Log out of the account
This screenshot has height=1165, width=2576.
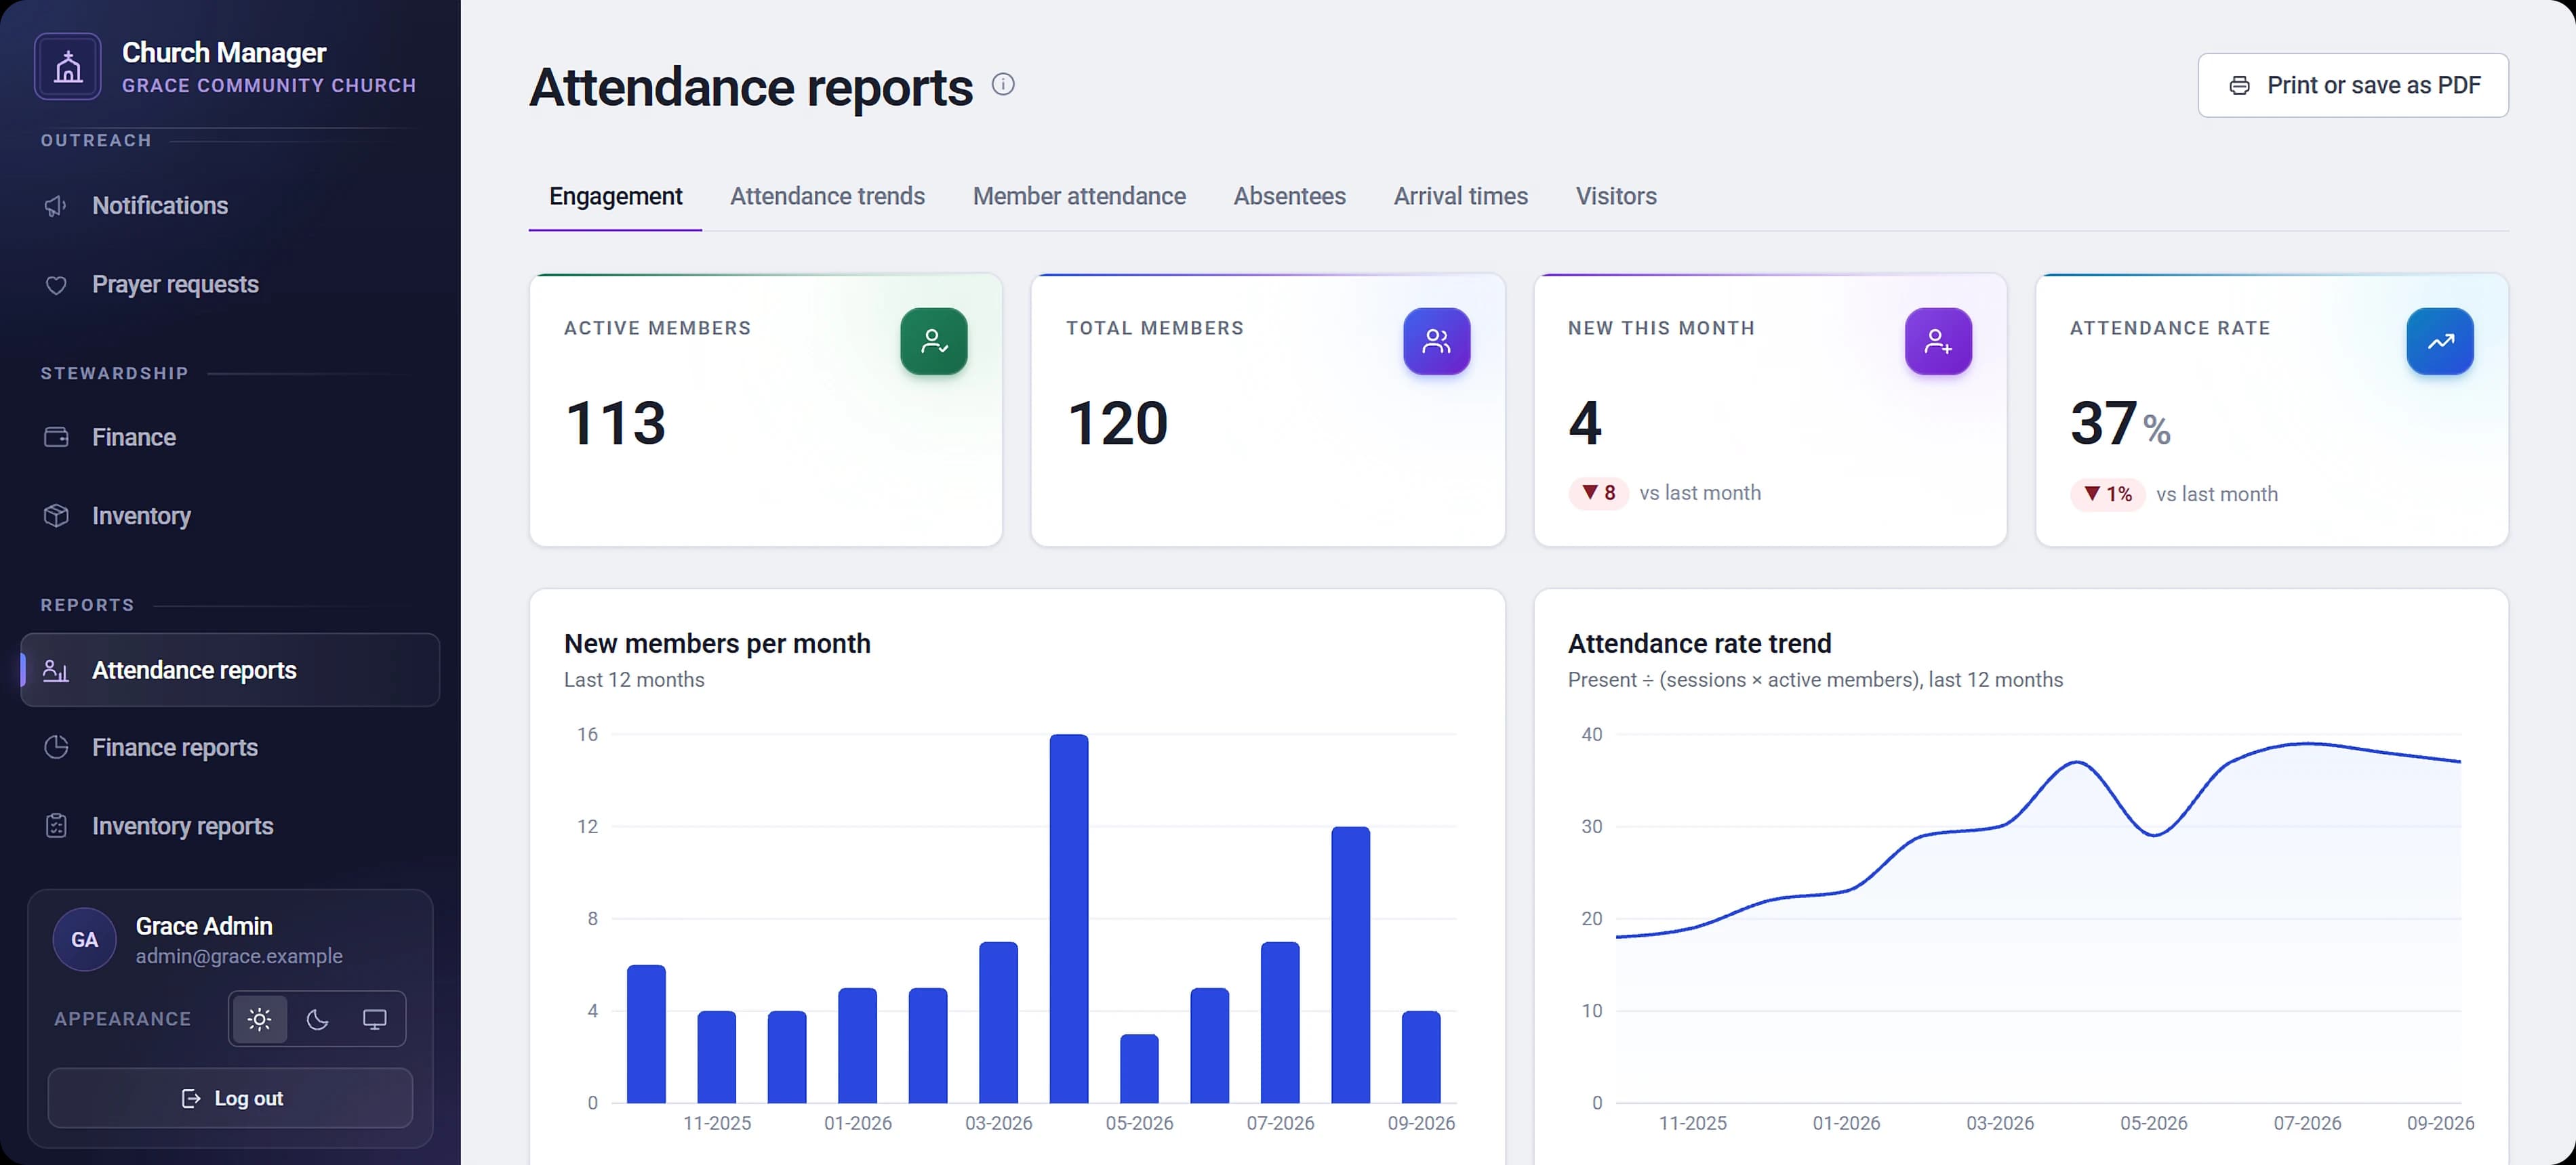pos(230,1098)
